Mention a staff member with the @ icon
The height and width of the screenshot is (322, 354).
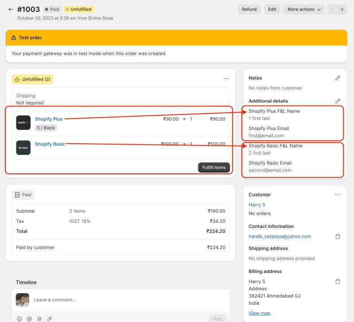(28, 318)
